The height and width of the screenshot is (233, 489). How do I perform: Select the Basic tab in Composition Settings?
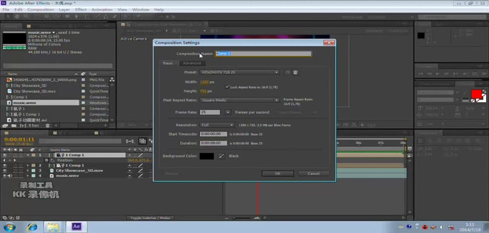tap(168, 63)
